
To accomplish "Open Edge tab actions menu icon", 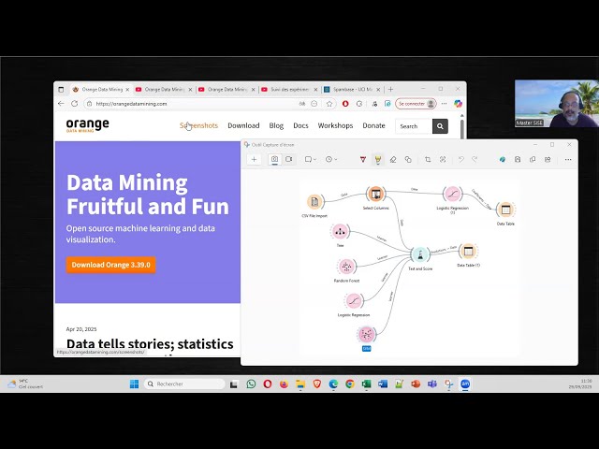I will [61, 90].
